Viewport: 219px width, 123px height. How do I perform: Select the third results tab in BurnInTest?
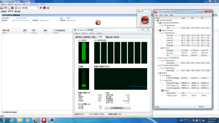point(17,11)
